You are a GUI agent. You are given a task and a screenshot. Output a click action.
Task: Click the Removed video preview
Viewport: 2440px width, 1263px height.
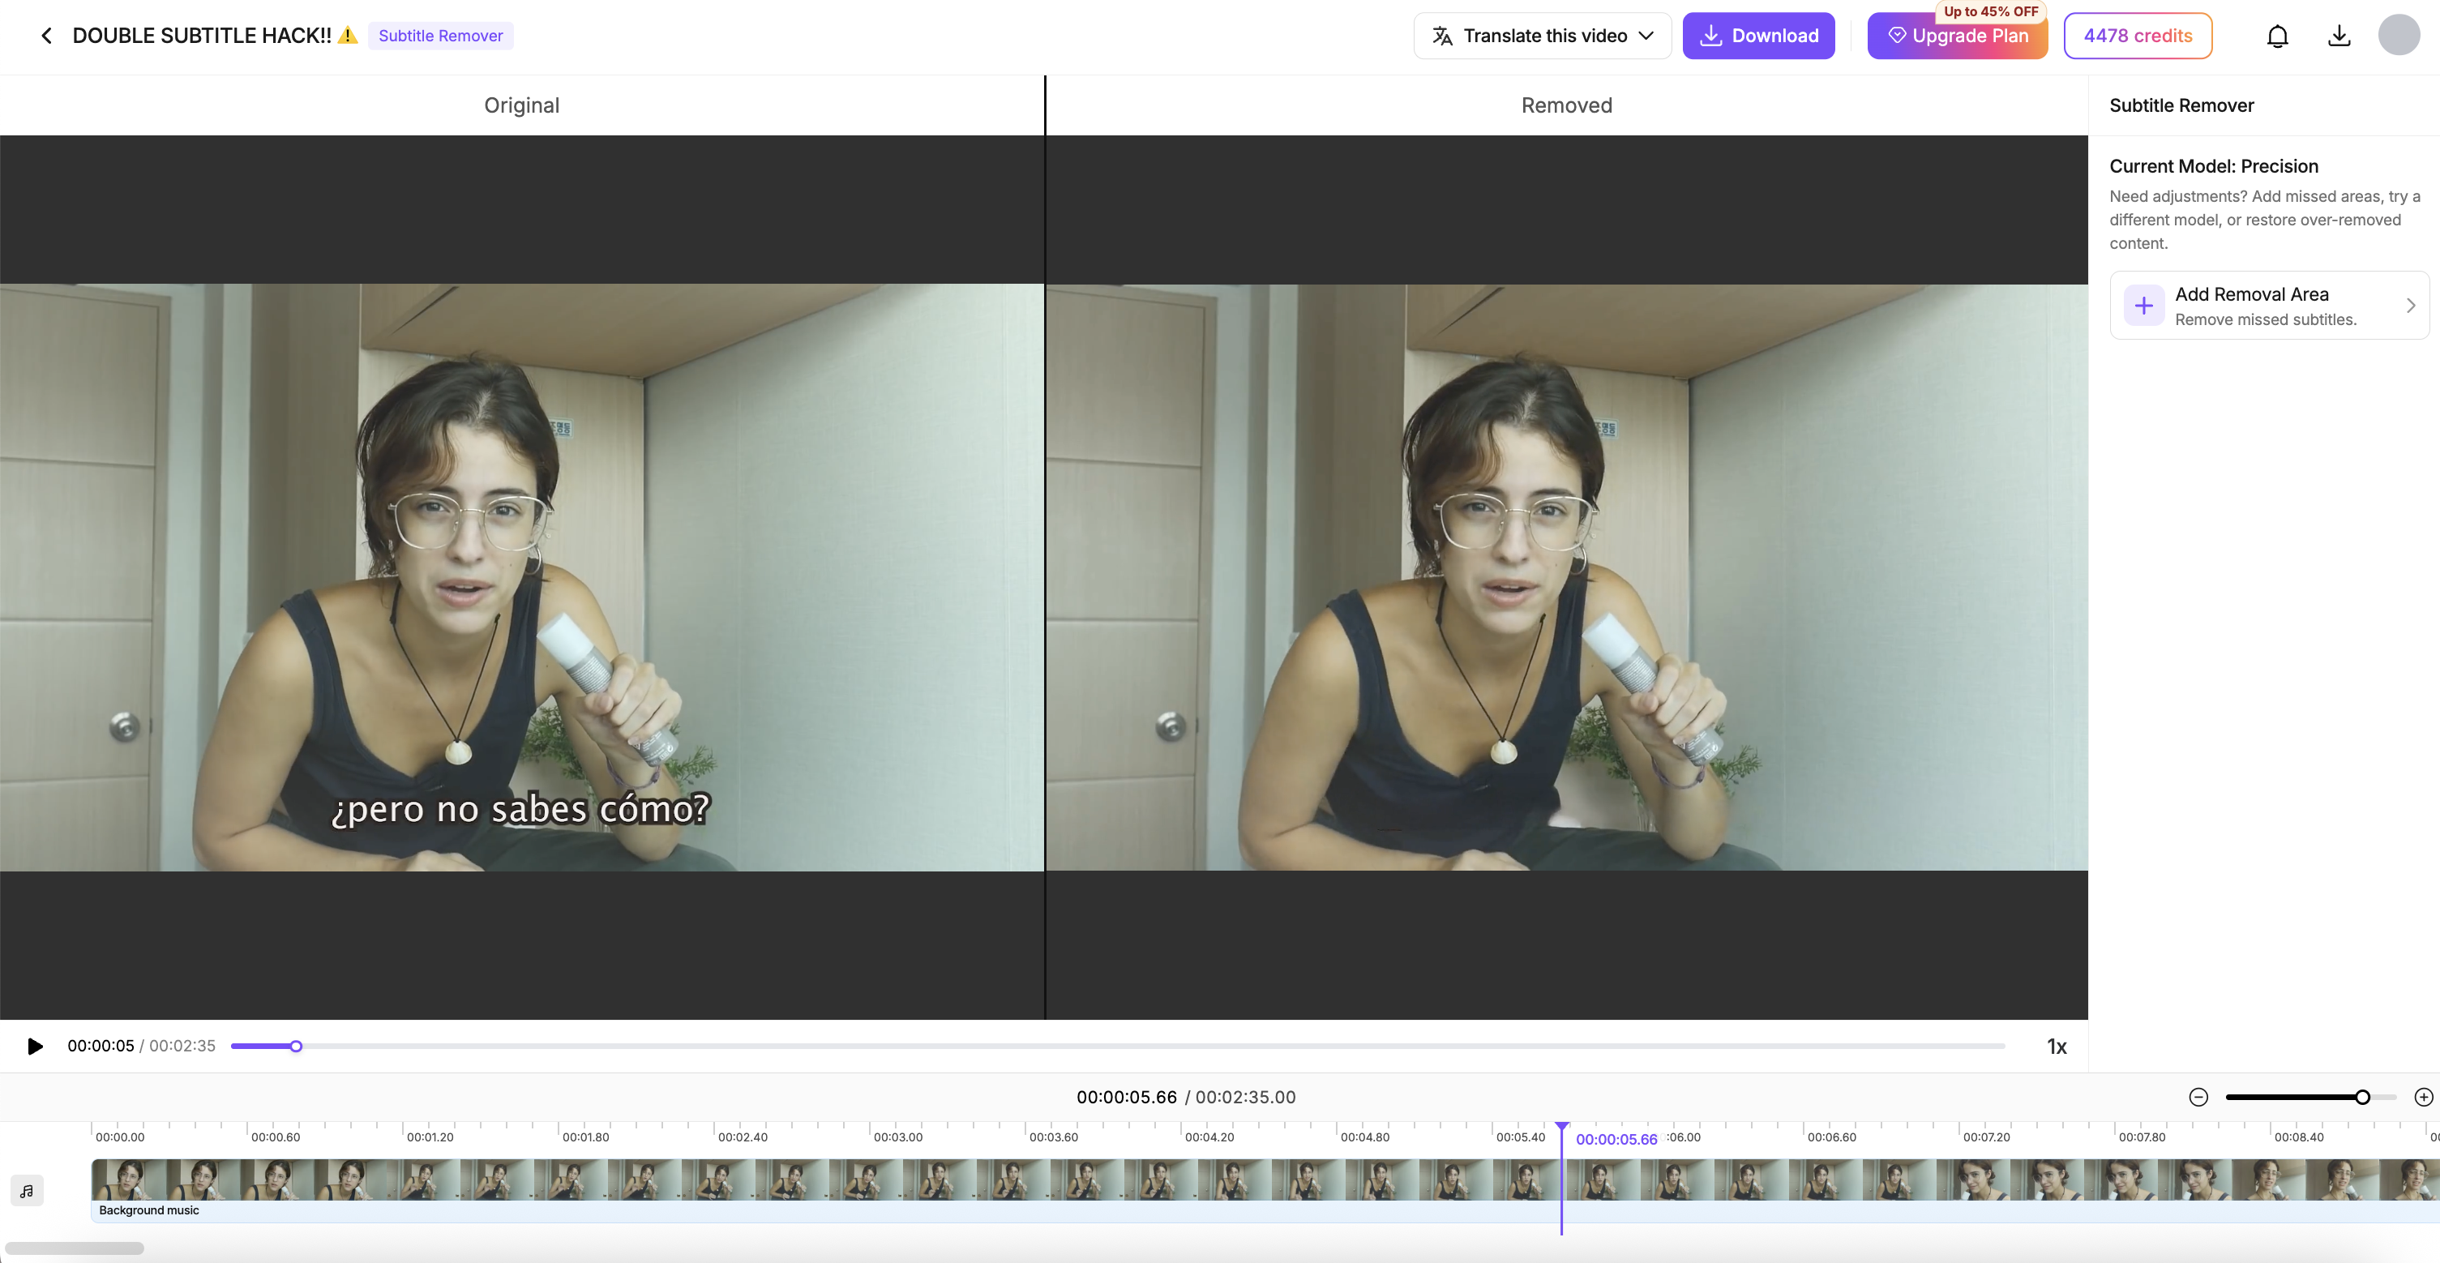coord(1567,577)
